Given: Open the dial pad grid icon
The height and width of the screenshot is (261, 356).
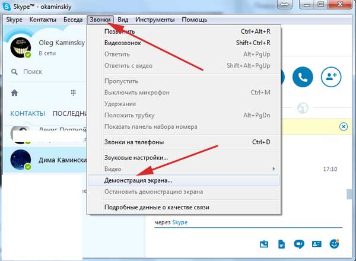Looking at the screenshot, I should pos(74,93).
